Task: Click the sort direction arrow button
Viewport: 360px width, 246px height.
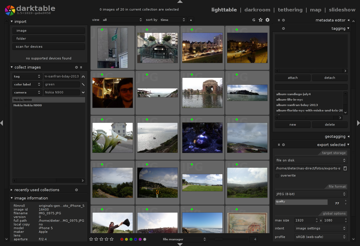Action: 191,20
